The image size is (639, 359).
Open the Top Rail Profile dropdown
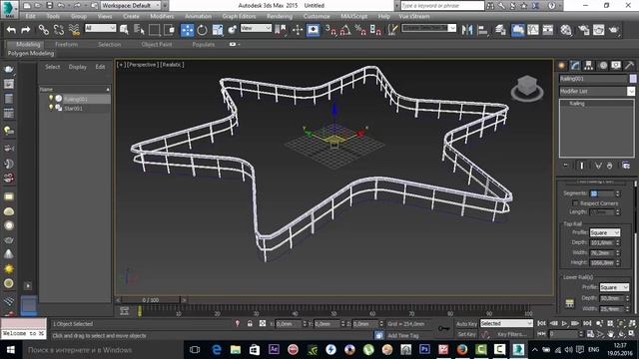tap(605, 232)
